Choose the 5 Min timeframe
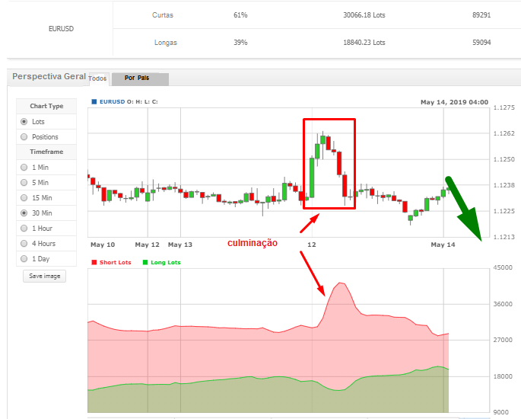Screen dimensions: 521x419 pyautogui.click(x=24, y=183)
